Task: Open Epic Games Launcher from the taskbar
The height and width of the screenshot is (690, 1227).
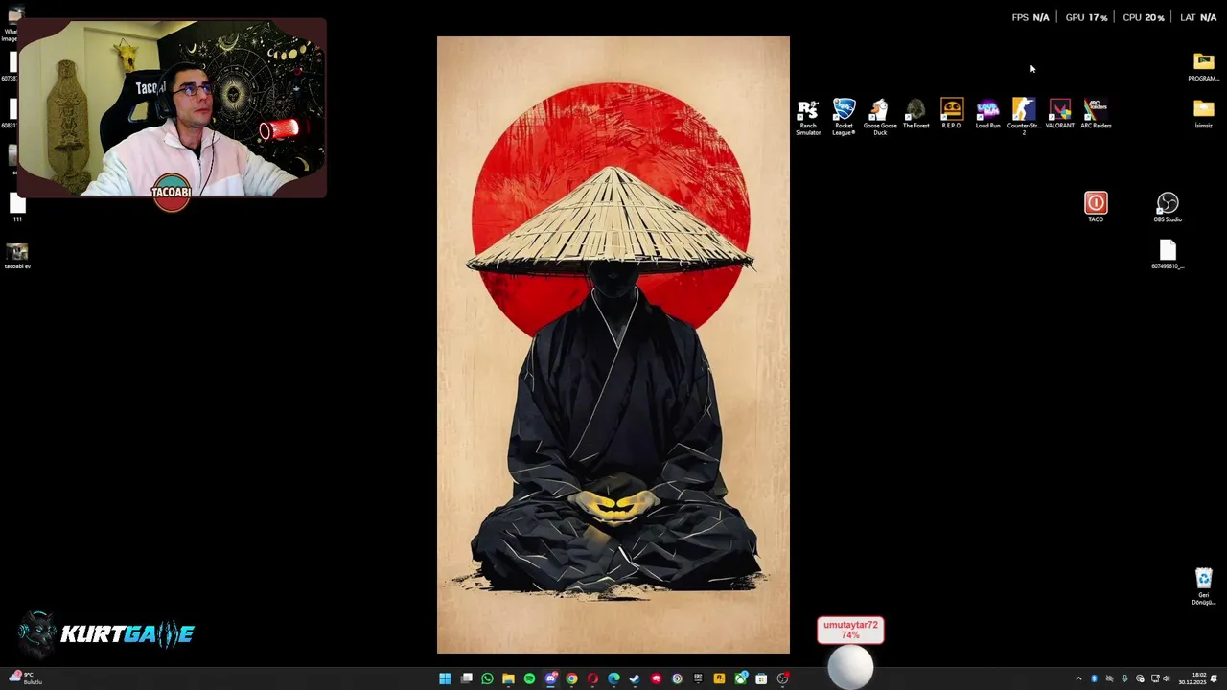Action: 698,678
